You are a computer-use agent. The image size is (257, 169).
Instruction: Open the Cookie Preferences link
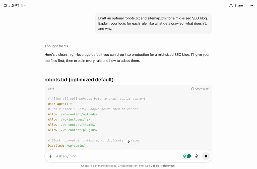pyautogui.click(x=162, y=166)
